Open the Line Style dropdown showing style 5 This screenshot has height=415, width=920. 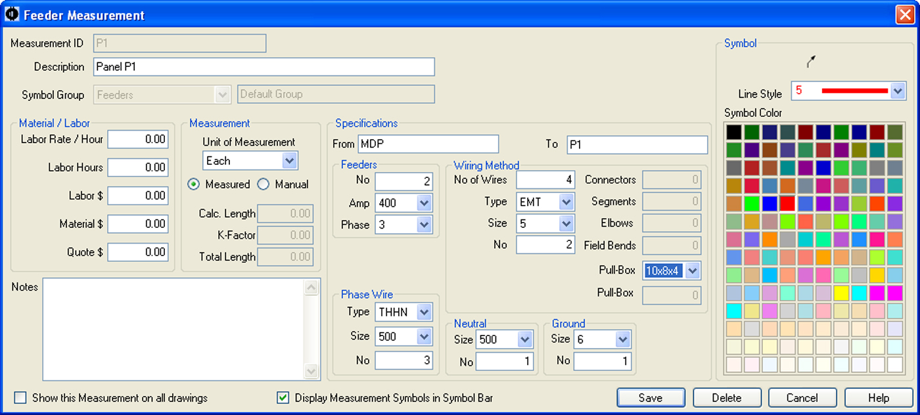point(898,91)
